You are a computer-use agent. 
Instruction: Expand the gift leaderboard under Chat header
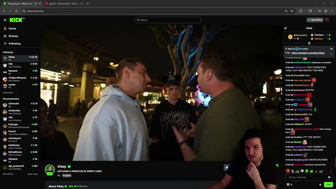(309, 43)
